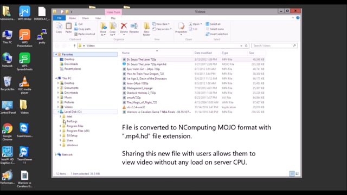Select the vlc installer application file
Screen dimensions: 347x195
tap(193, 107)
